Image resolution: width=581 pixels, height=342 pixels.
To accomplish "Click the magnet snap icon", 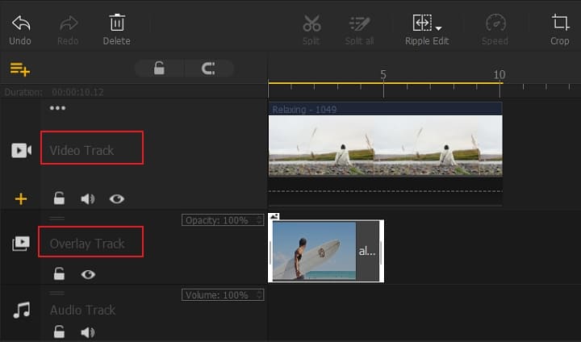I will click(207, 69).
